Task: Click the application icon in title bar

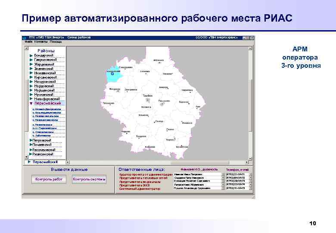Action: (24, 38)
